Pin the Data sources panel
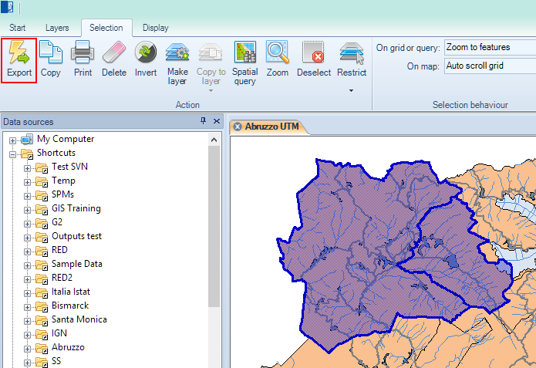The image size is (536, 368). (204, 121)
